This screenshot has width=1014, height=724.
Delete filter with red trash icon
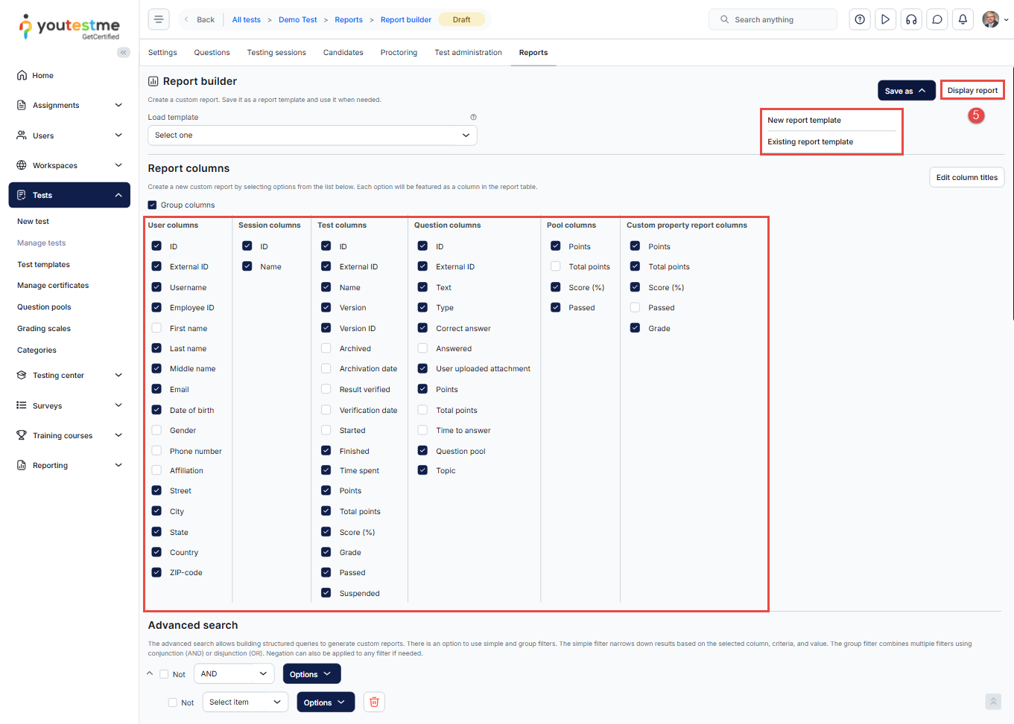(x=374, y=702)
